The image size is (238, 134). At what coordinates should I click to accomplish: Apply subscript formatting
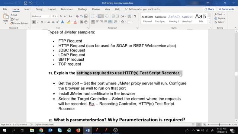pyautogui.click(x=53, y=22)
